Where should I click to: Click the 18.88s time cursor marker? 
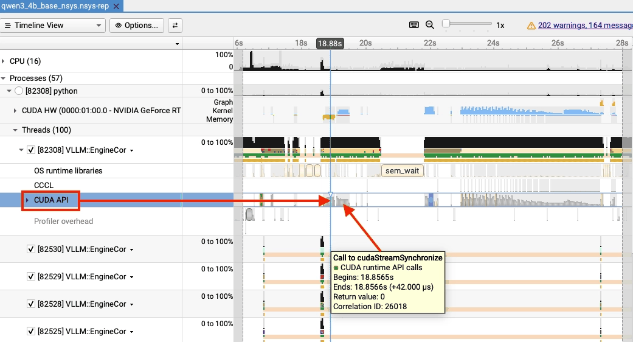pos(330,43)
